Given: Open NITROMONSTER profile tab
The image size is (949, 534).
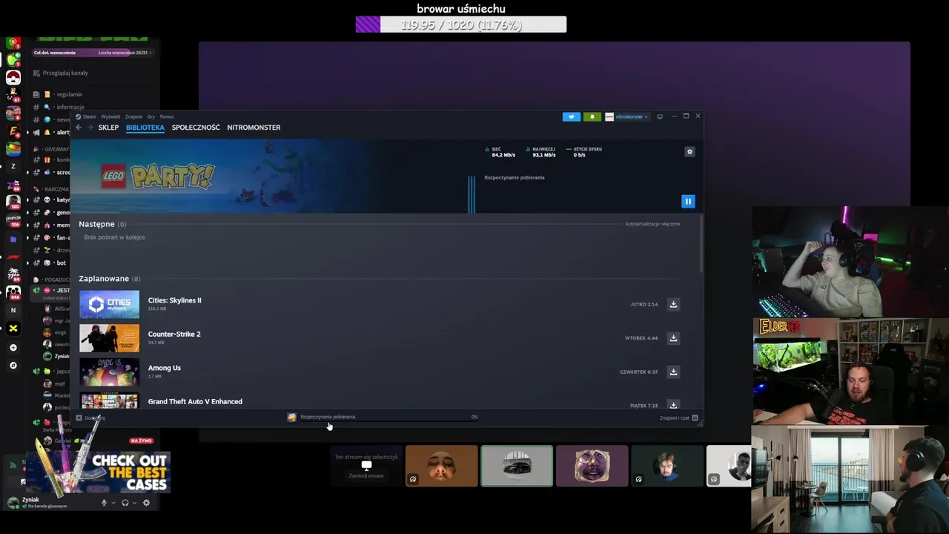Looking at the screenshot, I should 254,128.
